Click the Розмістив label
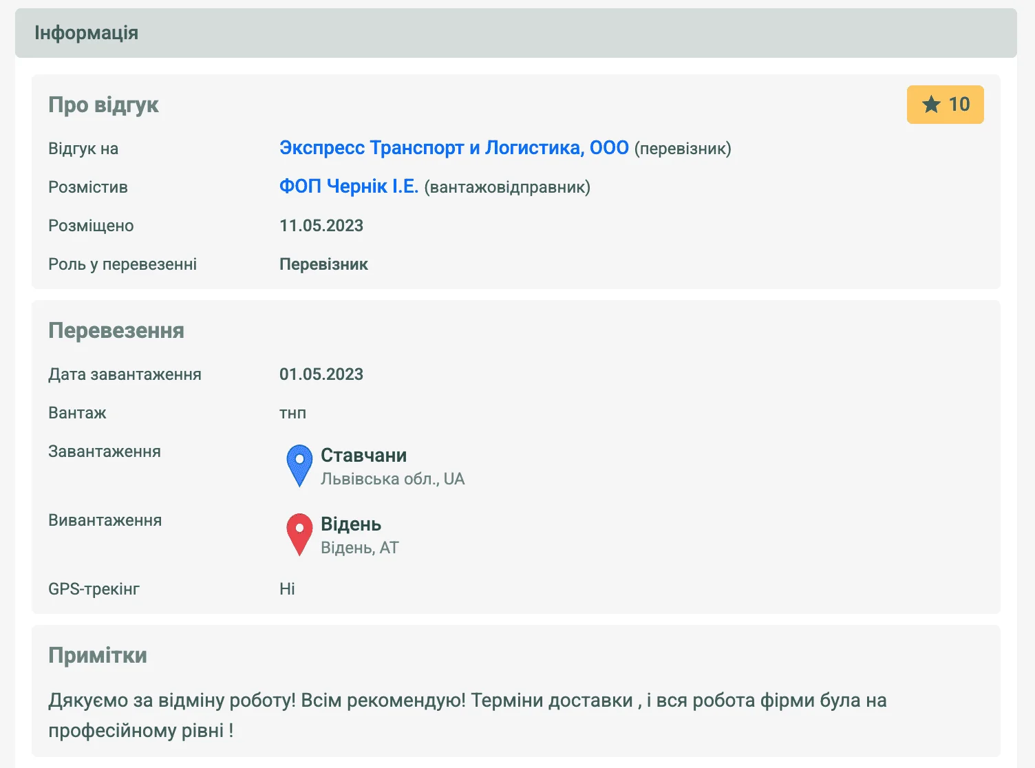The image size is (1035, 768). (x=88, y=187)
